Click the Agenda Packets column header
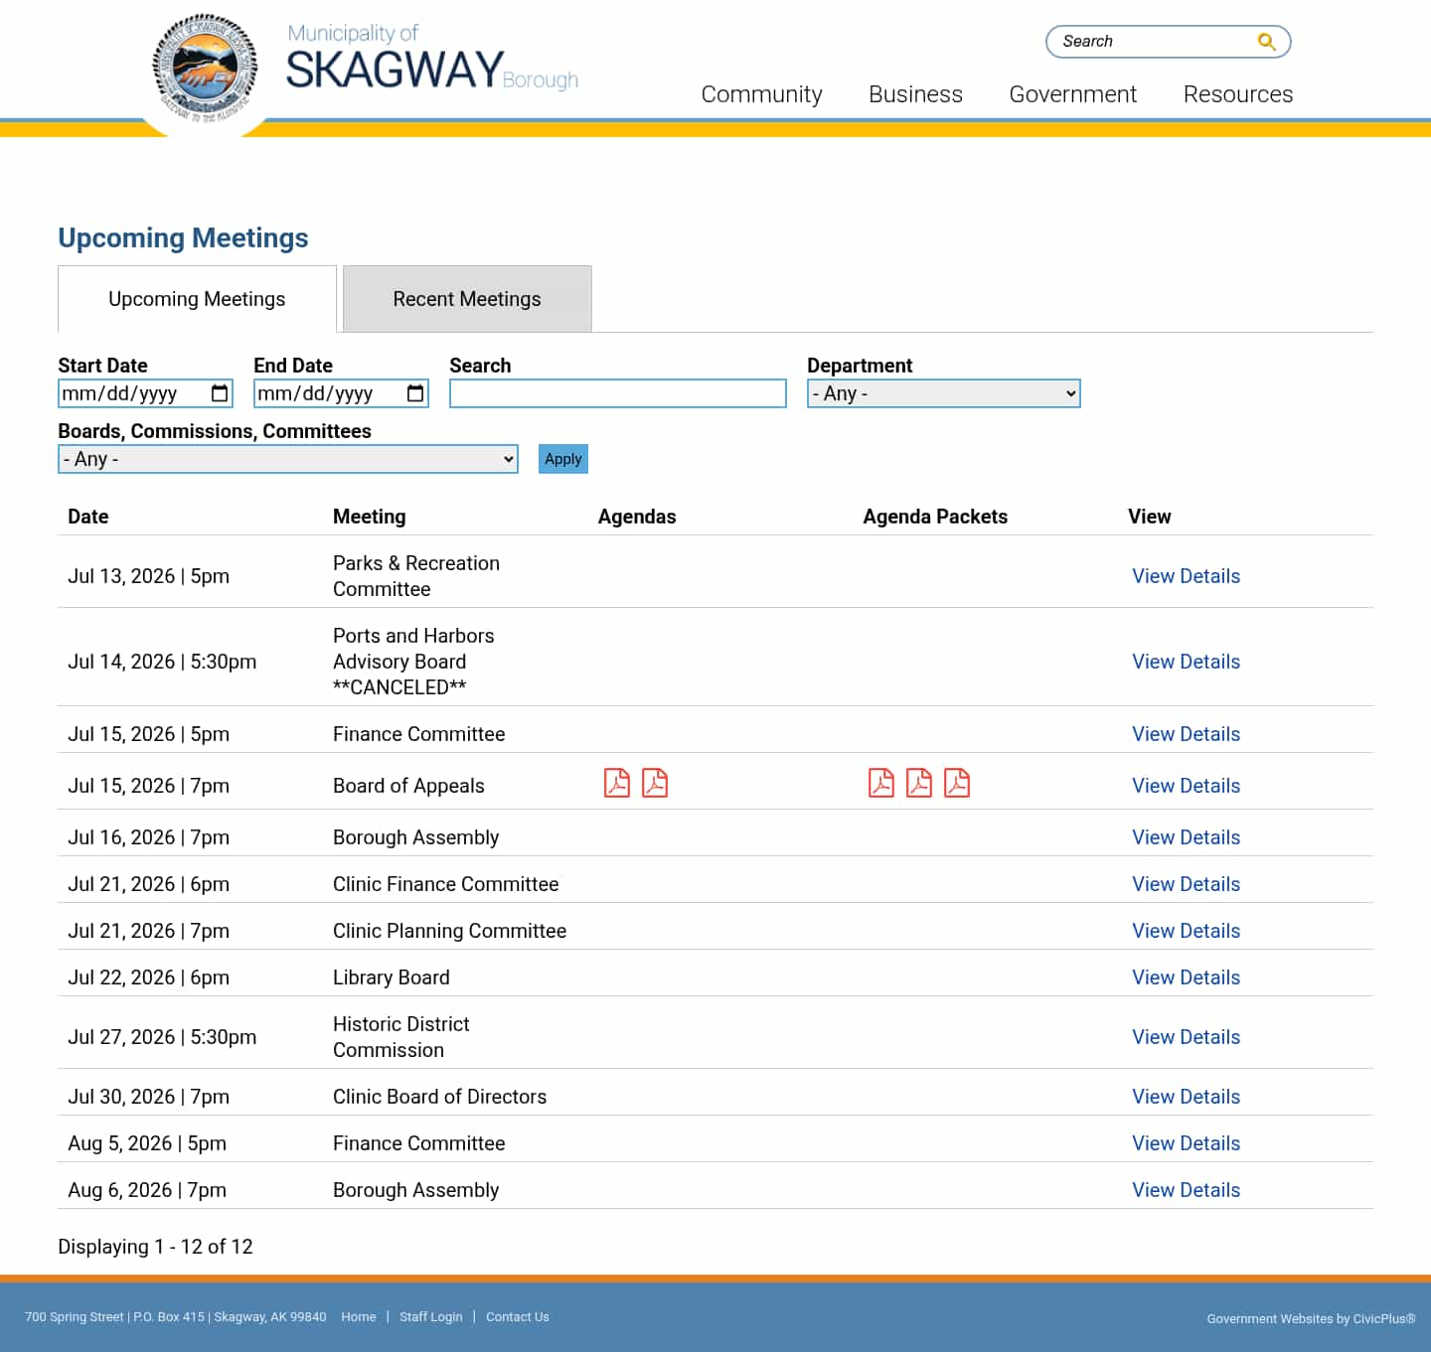Screen dimensions: 1431x1352 [935, 517]
